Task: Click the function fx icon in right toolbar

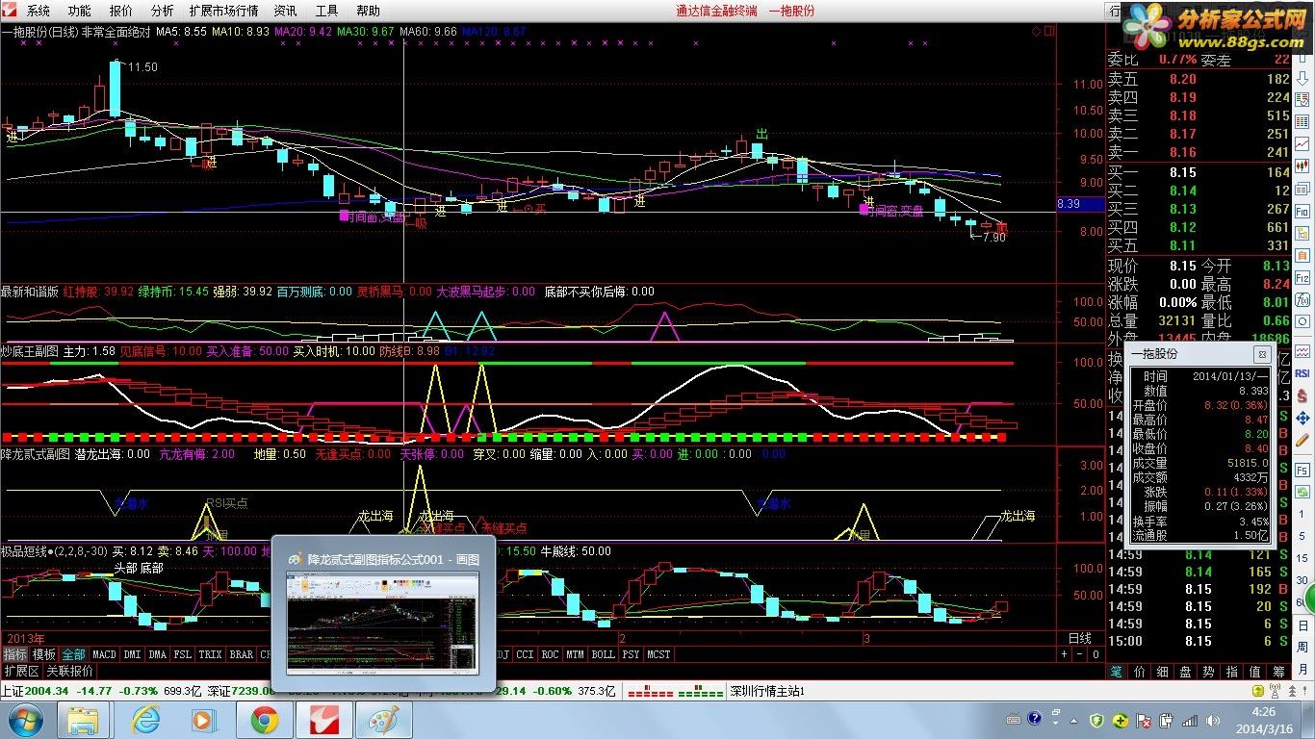Action: (1302, 300)
